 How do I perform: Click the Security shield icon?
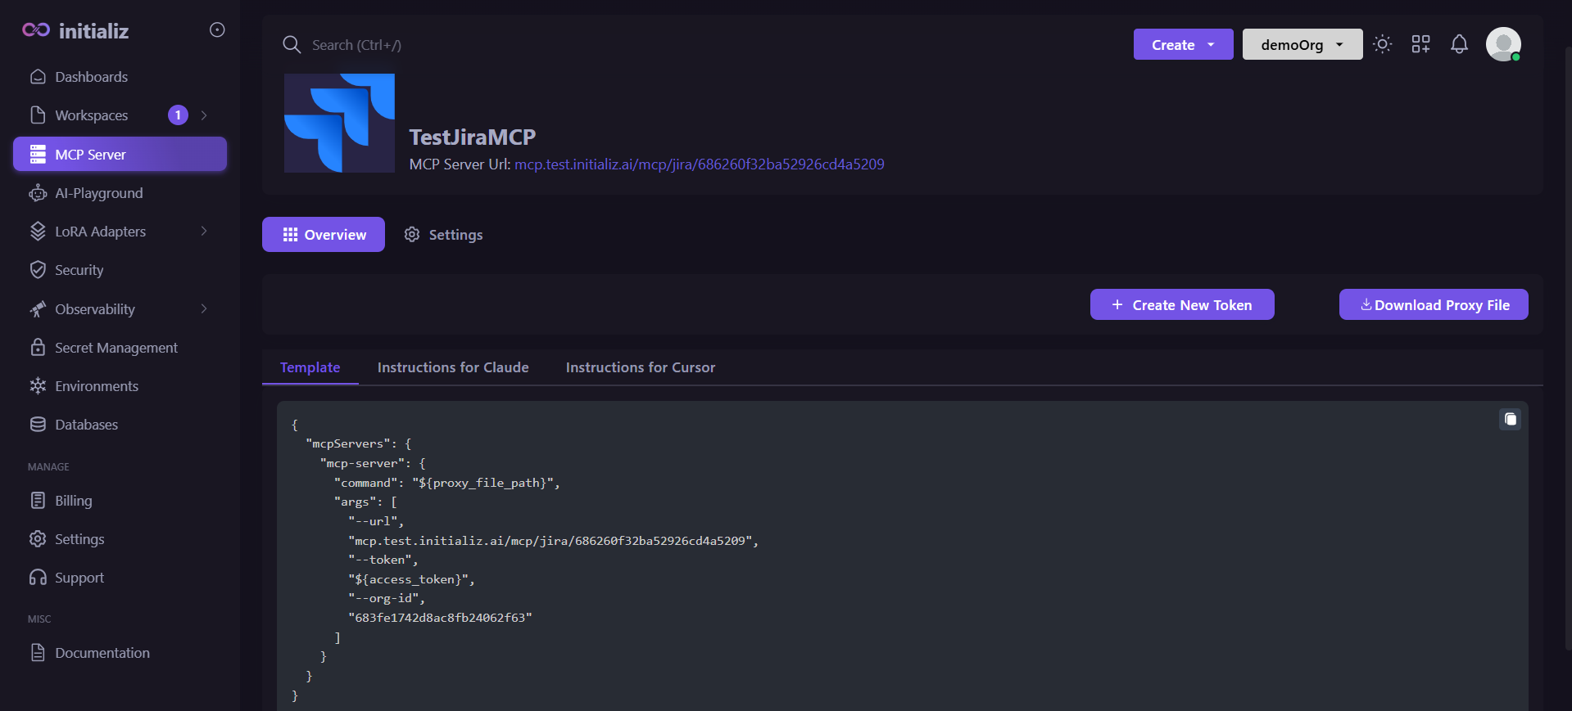point(38,270)
